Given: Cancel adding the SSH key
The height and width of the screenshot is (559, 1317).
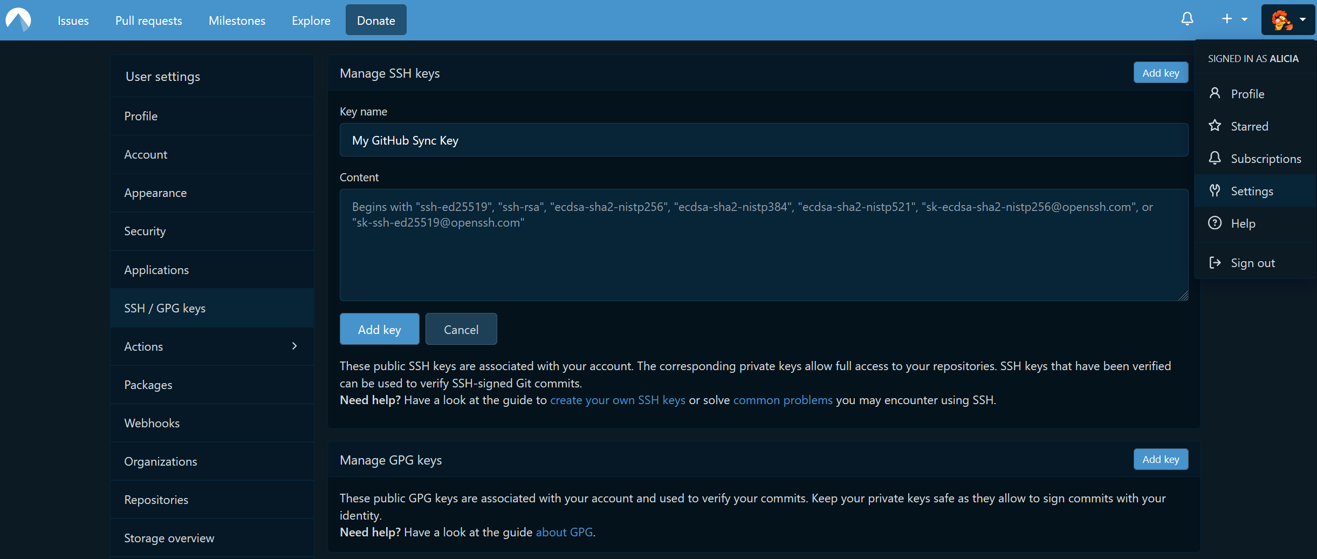Looking at the screenshot, I should point(461,329).
